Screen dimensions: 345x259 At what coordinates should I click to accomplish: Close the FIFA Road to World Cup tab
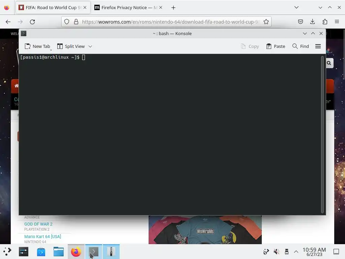click(x=85, y=7)
